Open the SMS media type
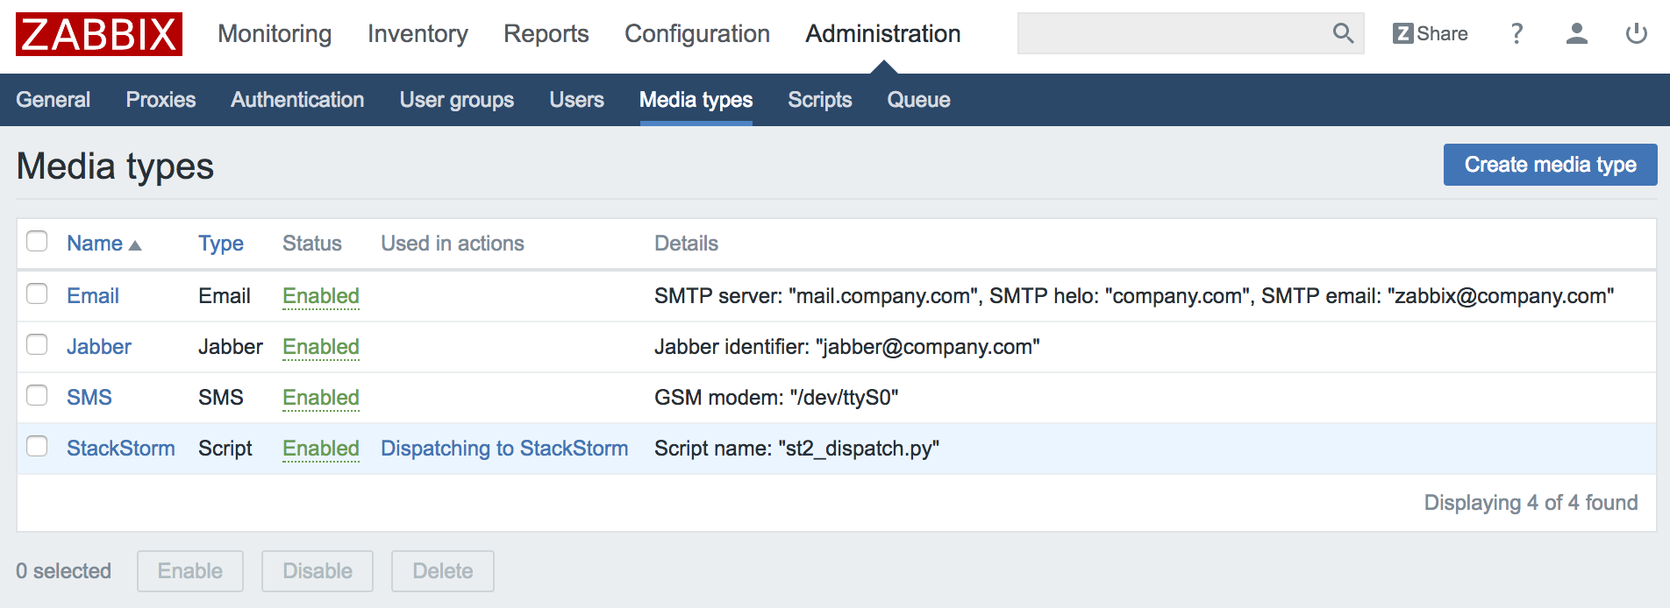1670x608 pixels. 89,398
